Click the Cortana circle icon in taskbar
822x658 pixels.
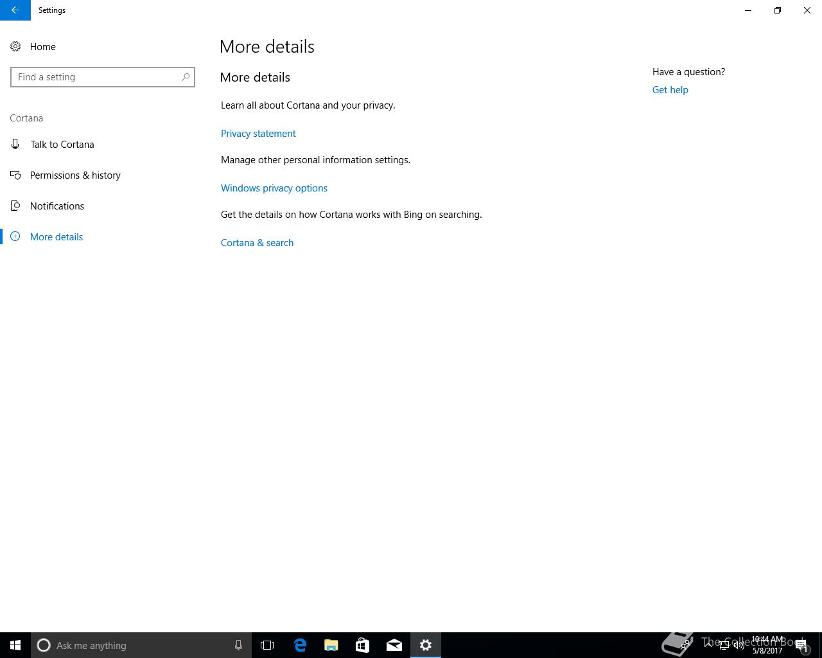(x=44, y=645)
